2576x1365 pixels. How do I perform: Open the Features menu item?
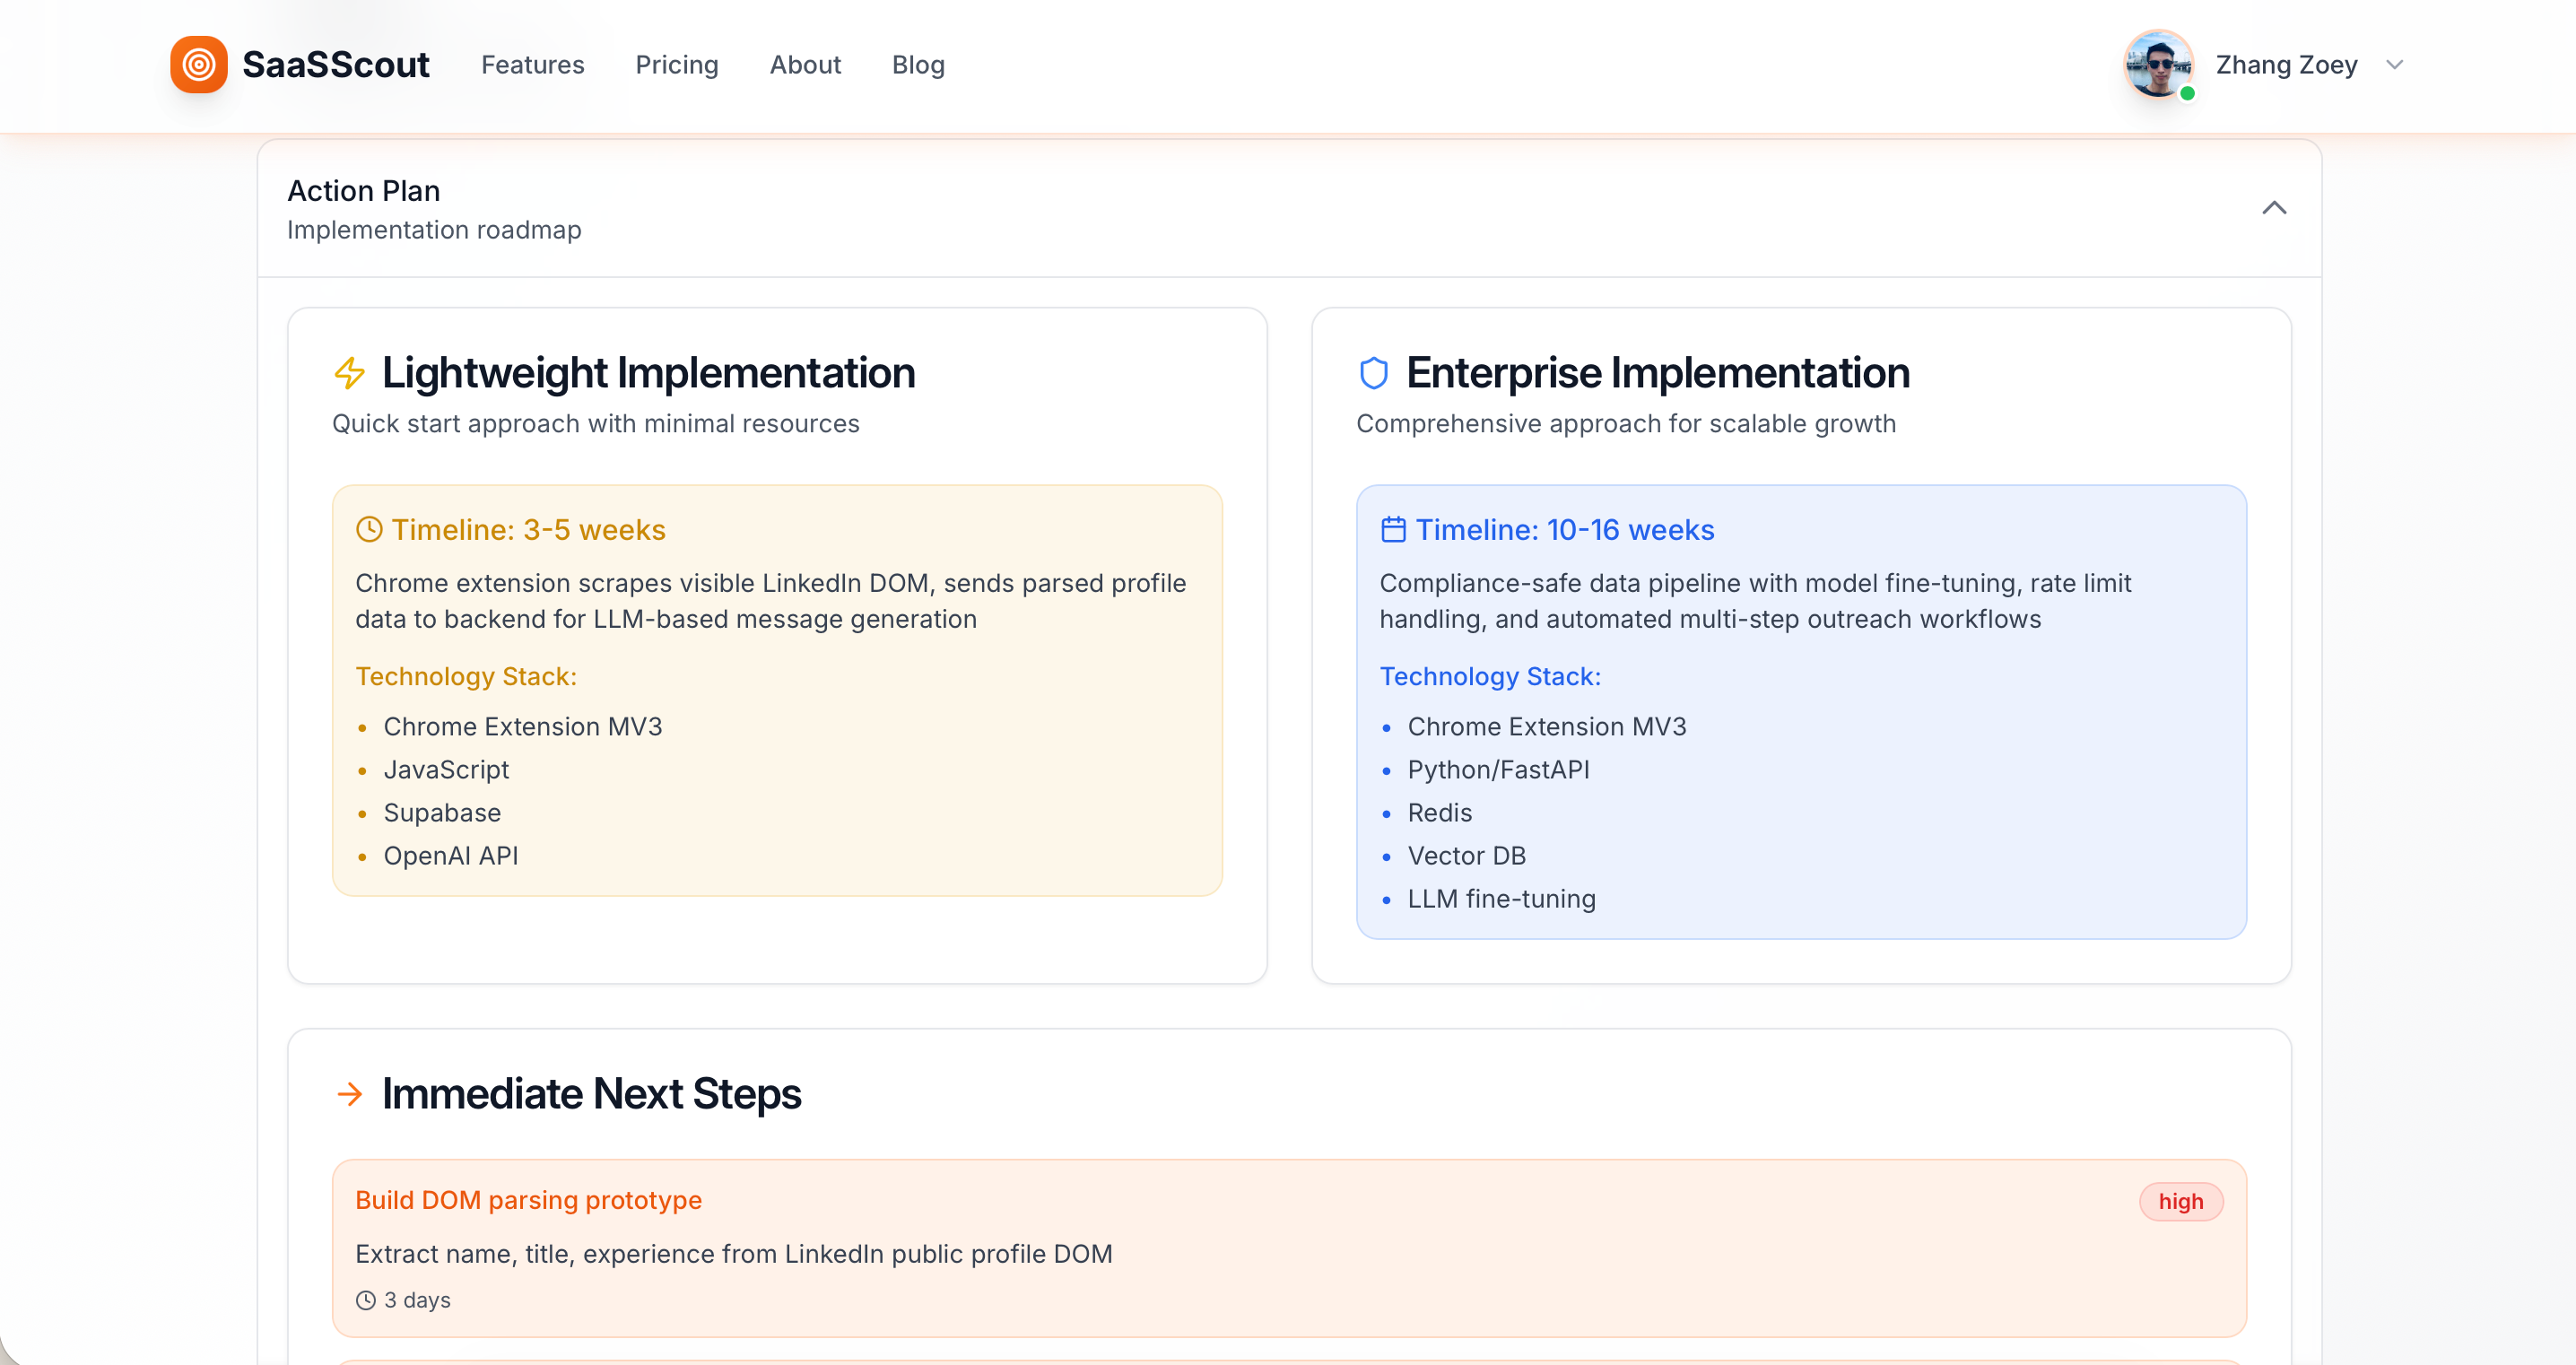532,64
